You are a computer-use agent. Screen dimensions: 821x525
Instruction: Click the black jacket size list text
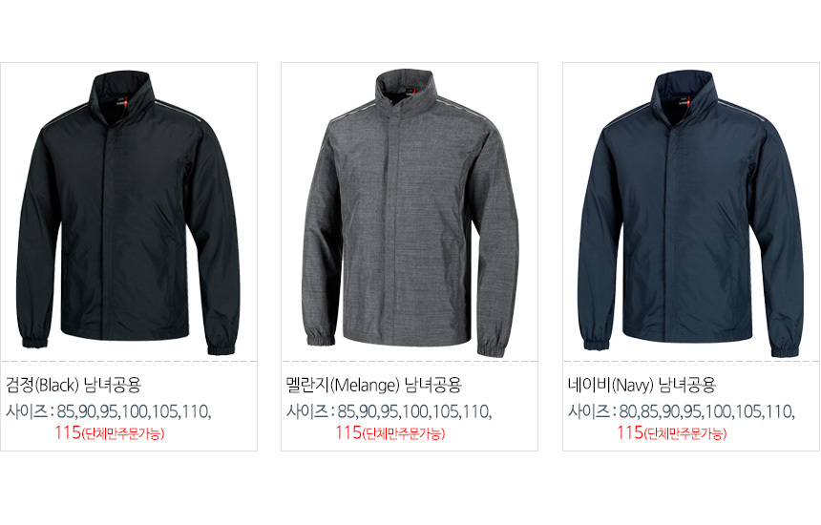134,412
